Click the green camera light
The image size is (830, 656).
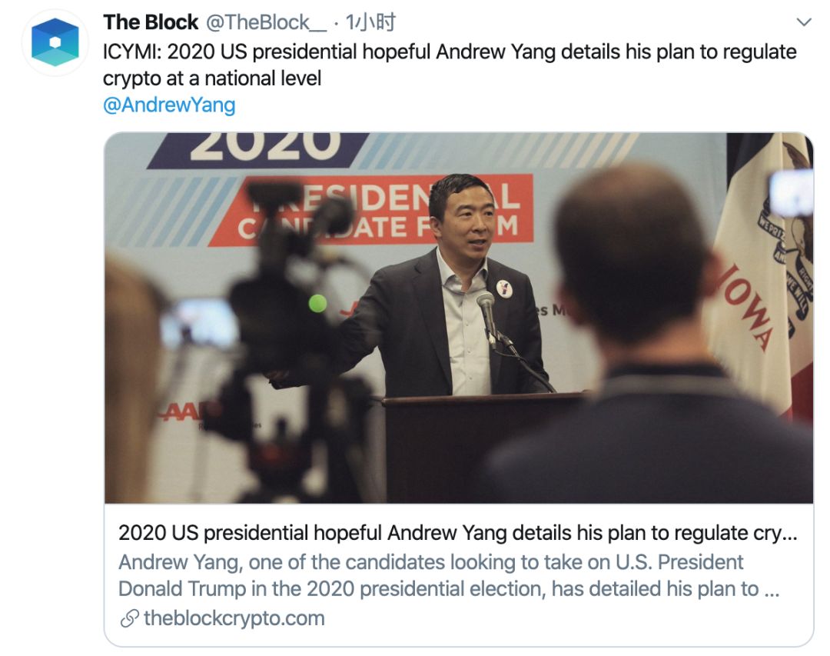(317, 303)
